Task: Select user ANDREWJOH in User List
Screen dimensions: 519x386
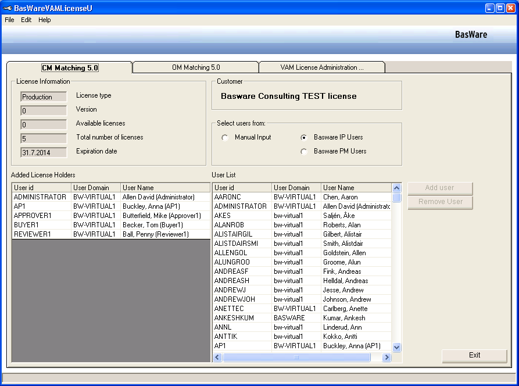Action: pyautogui.click(x=302, y=299)
